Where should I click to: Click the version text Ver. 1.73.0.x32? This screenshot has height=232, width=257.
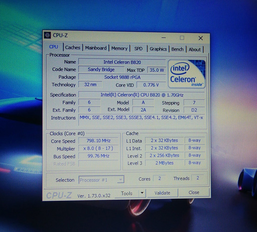tap(94, 196)
